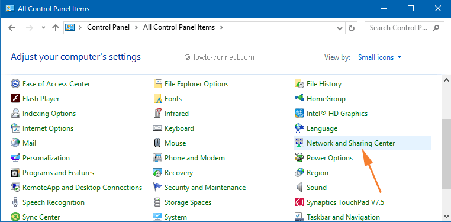
Task: Click the title bar Control Panel icon
Action: tap(10, 9)
